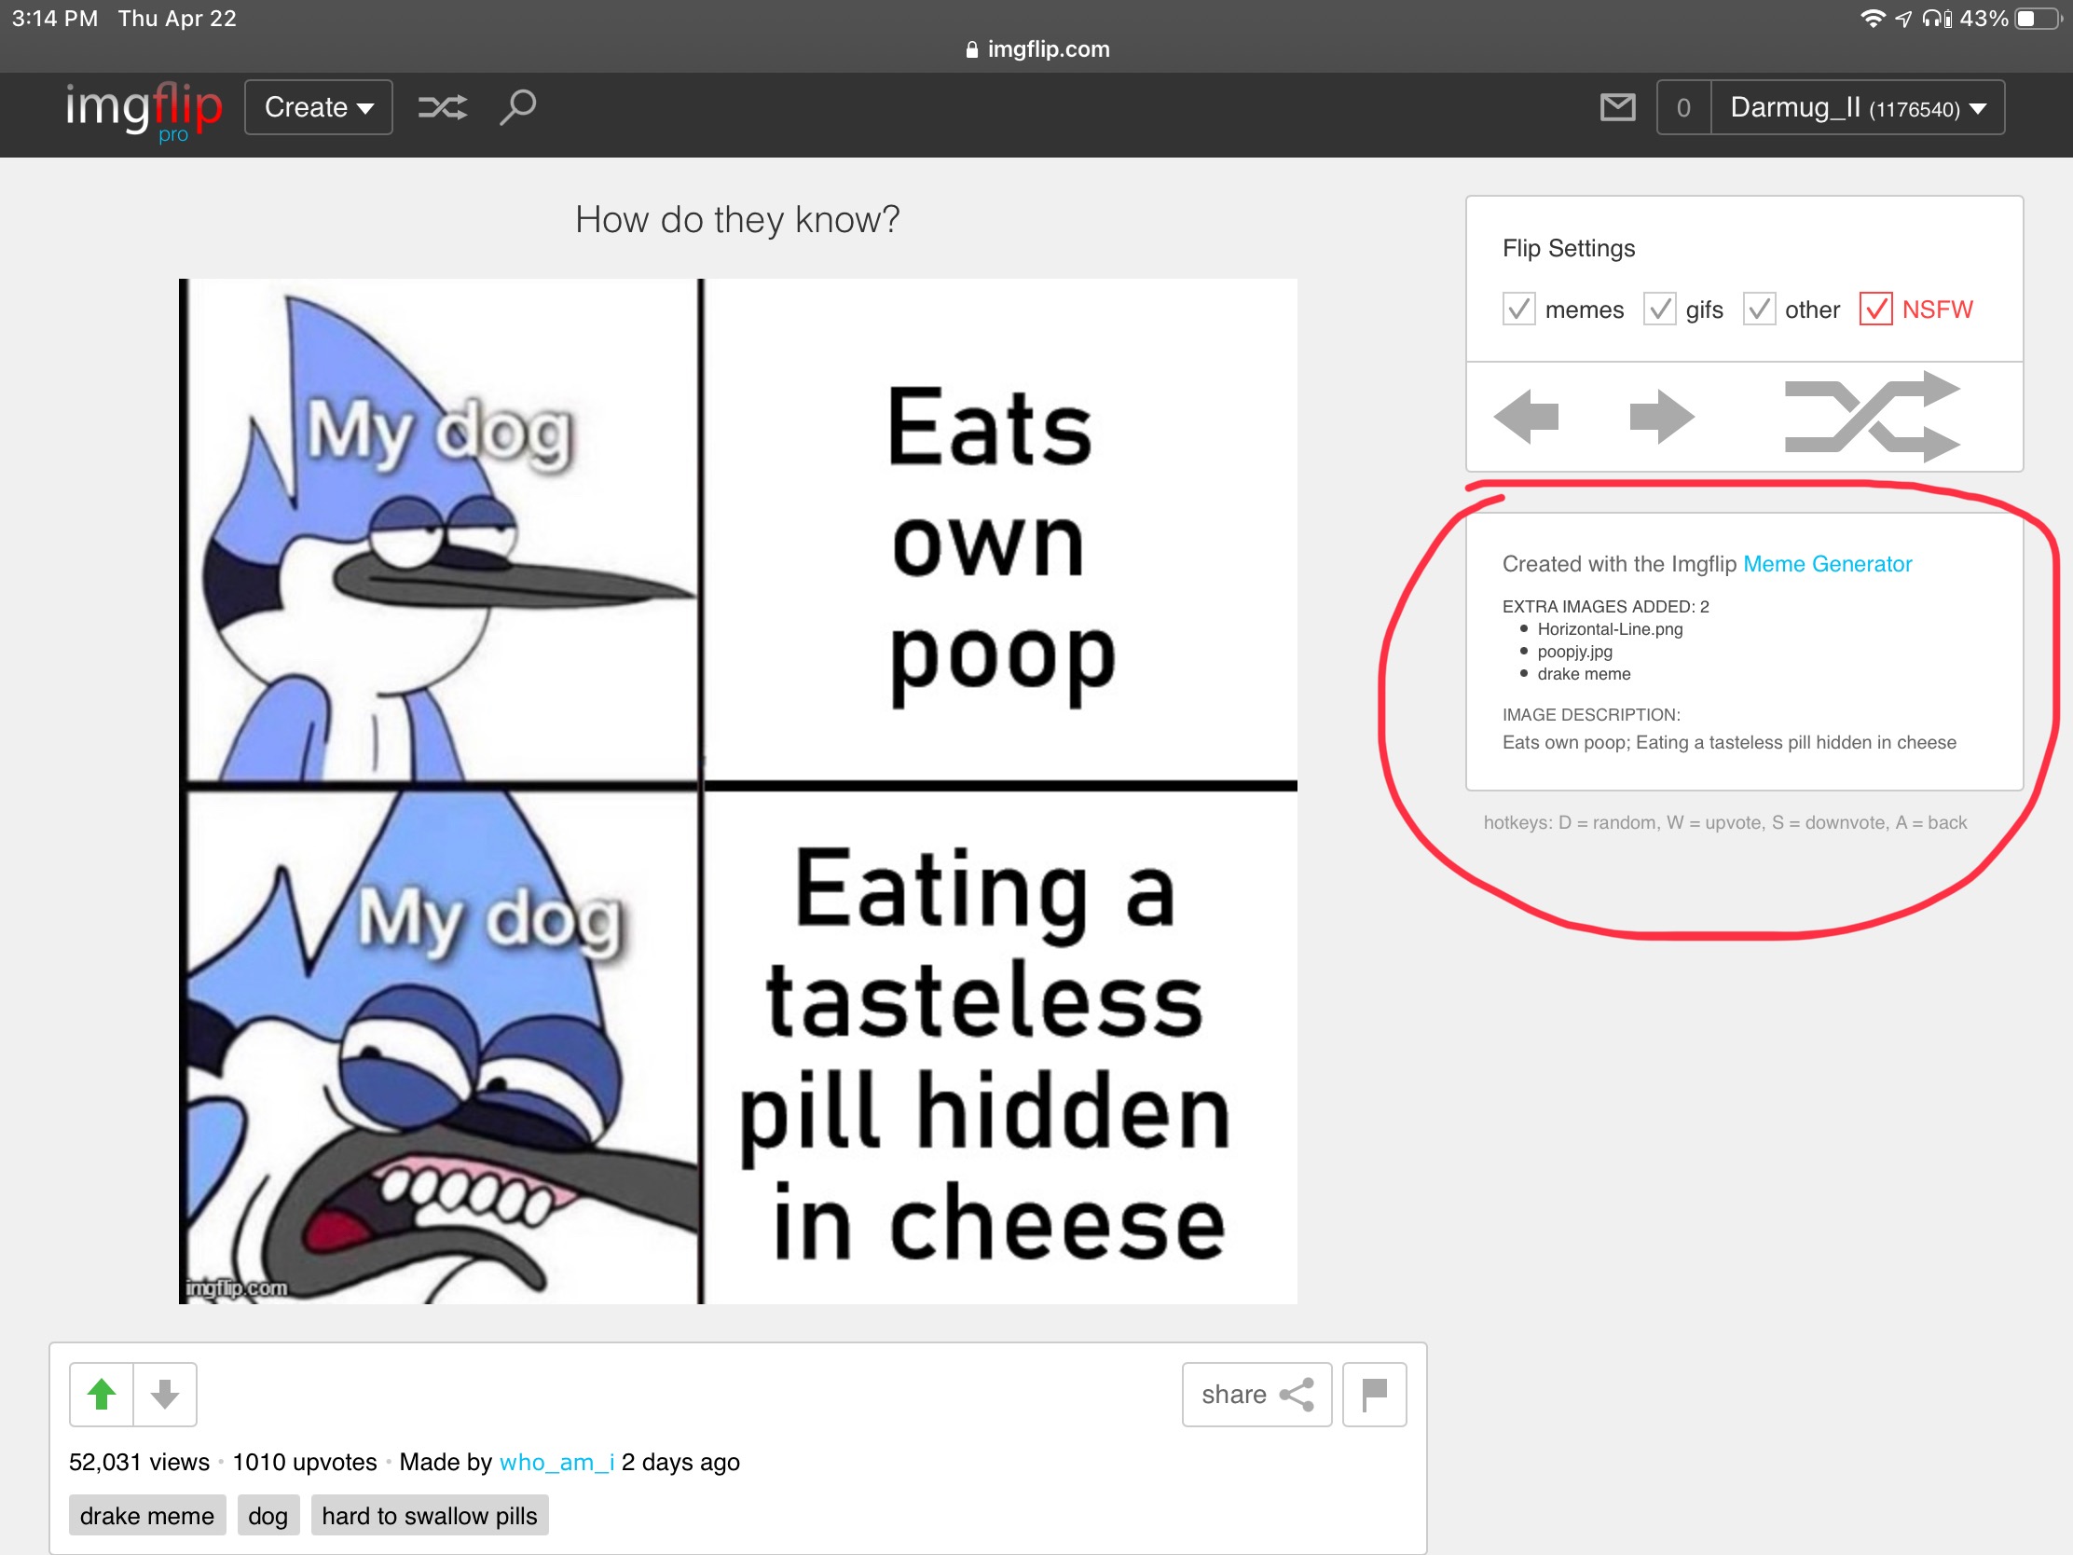Click the location arrow status icon
Screen dimensions: 2073x1555
point(1902,19)
